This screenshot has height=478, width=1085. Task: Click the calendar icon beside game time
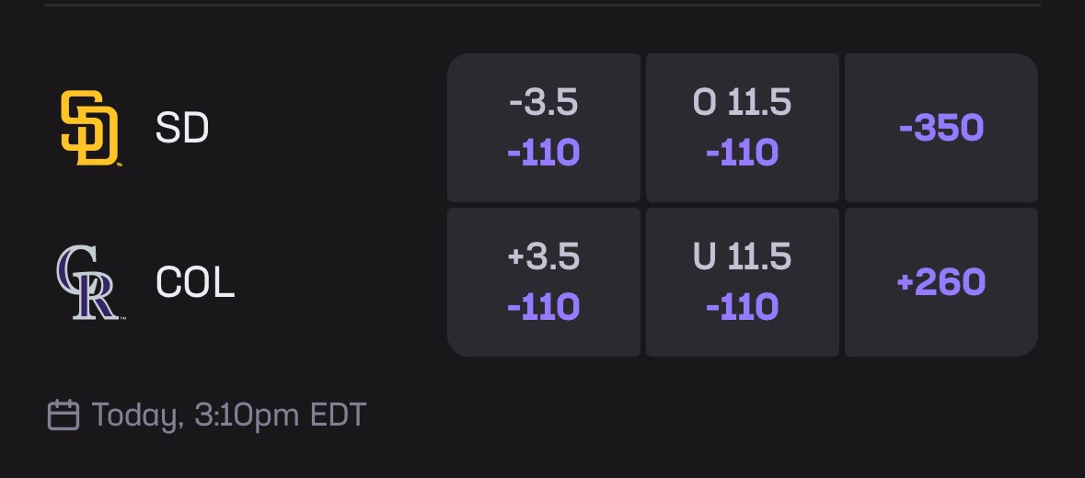click(x=63, y=415)
